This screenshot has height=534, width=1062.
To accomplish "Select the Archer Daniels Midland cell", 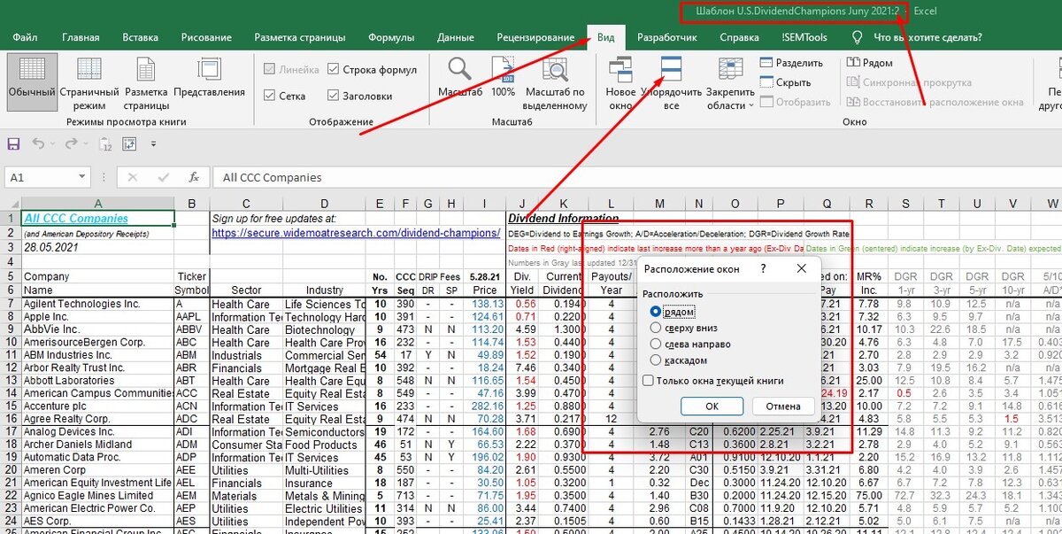I will [97, 444].
